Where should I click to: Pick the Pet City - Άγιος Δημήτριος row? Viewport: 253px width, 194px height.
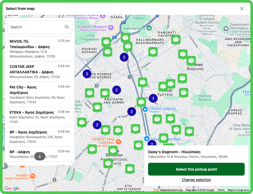pos(39,94)
